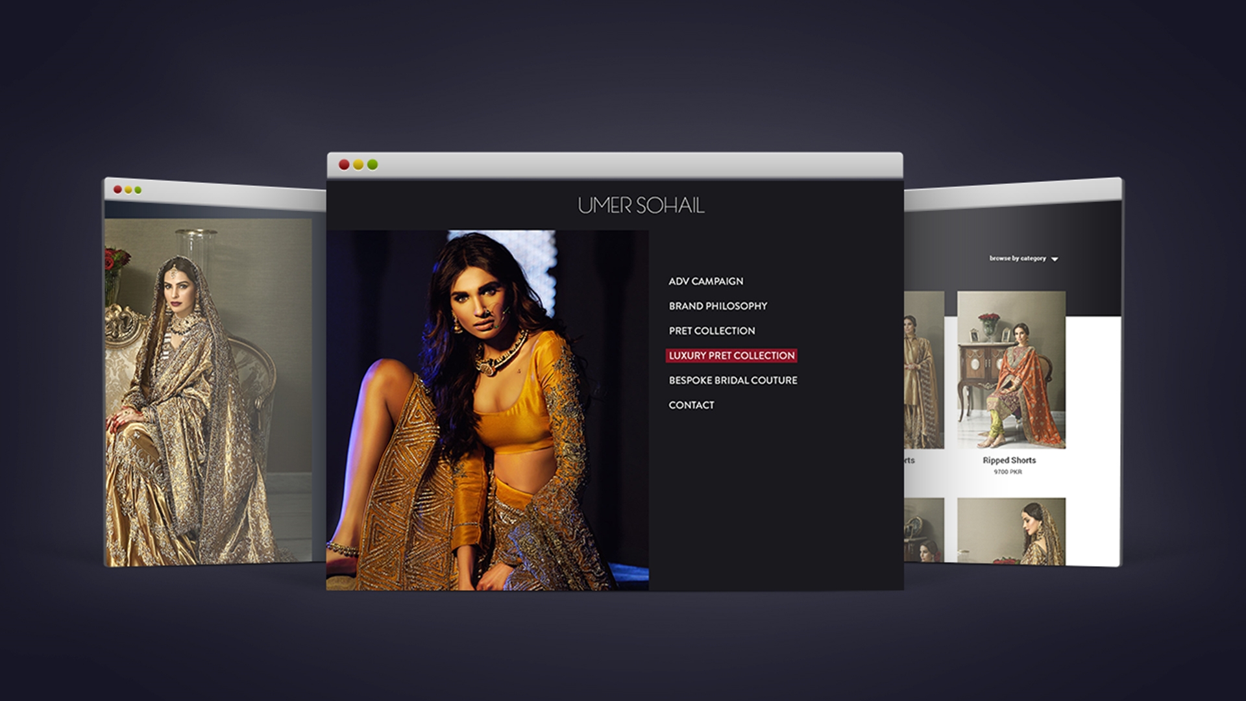Click the UMER SOHAIL logo
Image resolution: width=1246 pixels, height=701 pixels.
641,206
